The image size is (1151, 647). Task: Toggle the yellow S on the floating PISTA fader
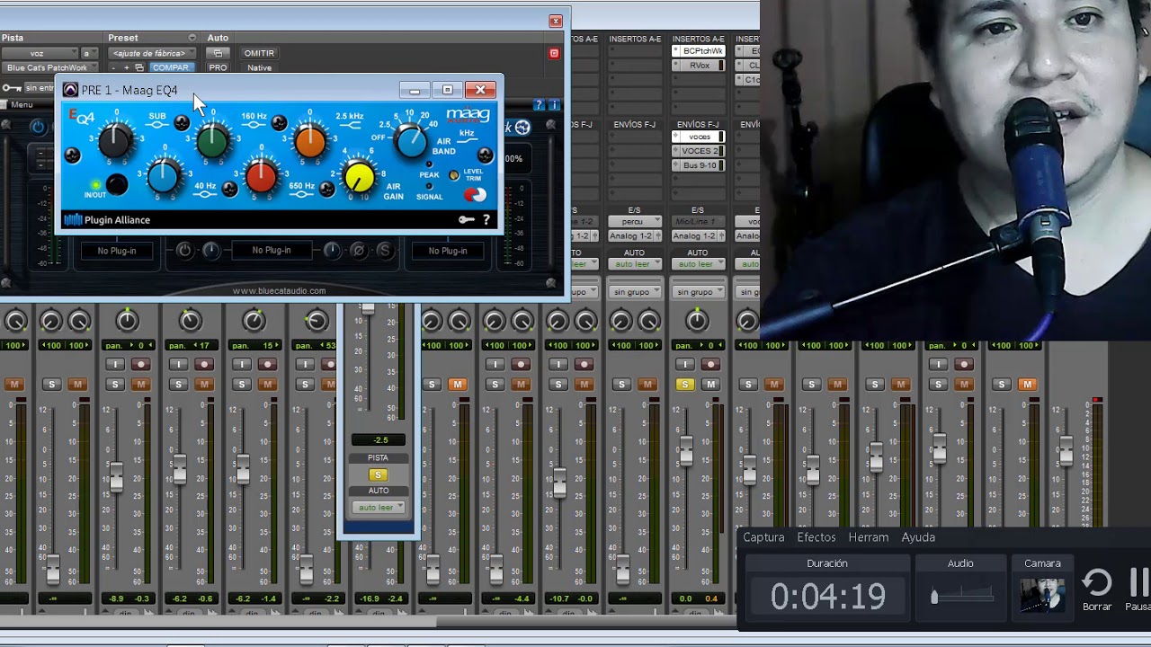(379, 474)
